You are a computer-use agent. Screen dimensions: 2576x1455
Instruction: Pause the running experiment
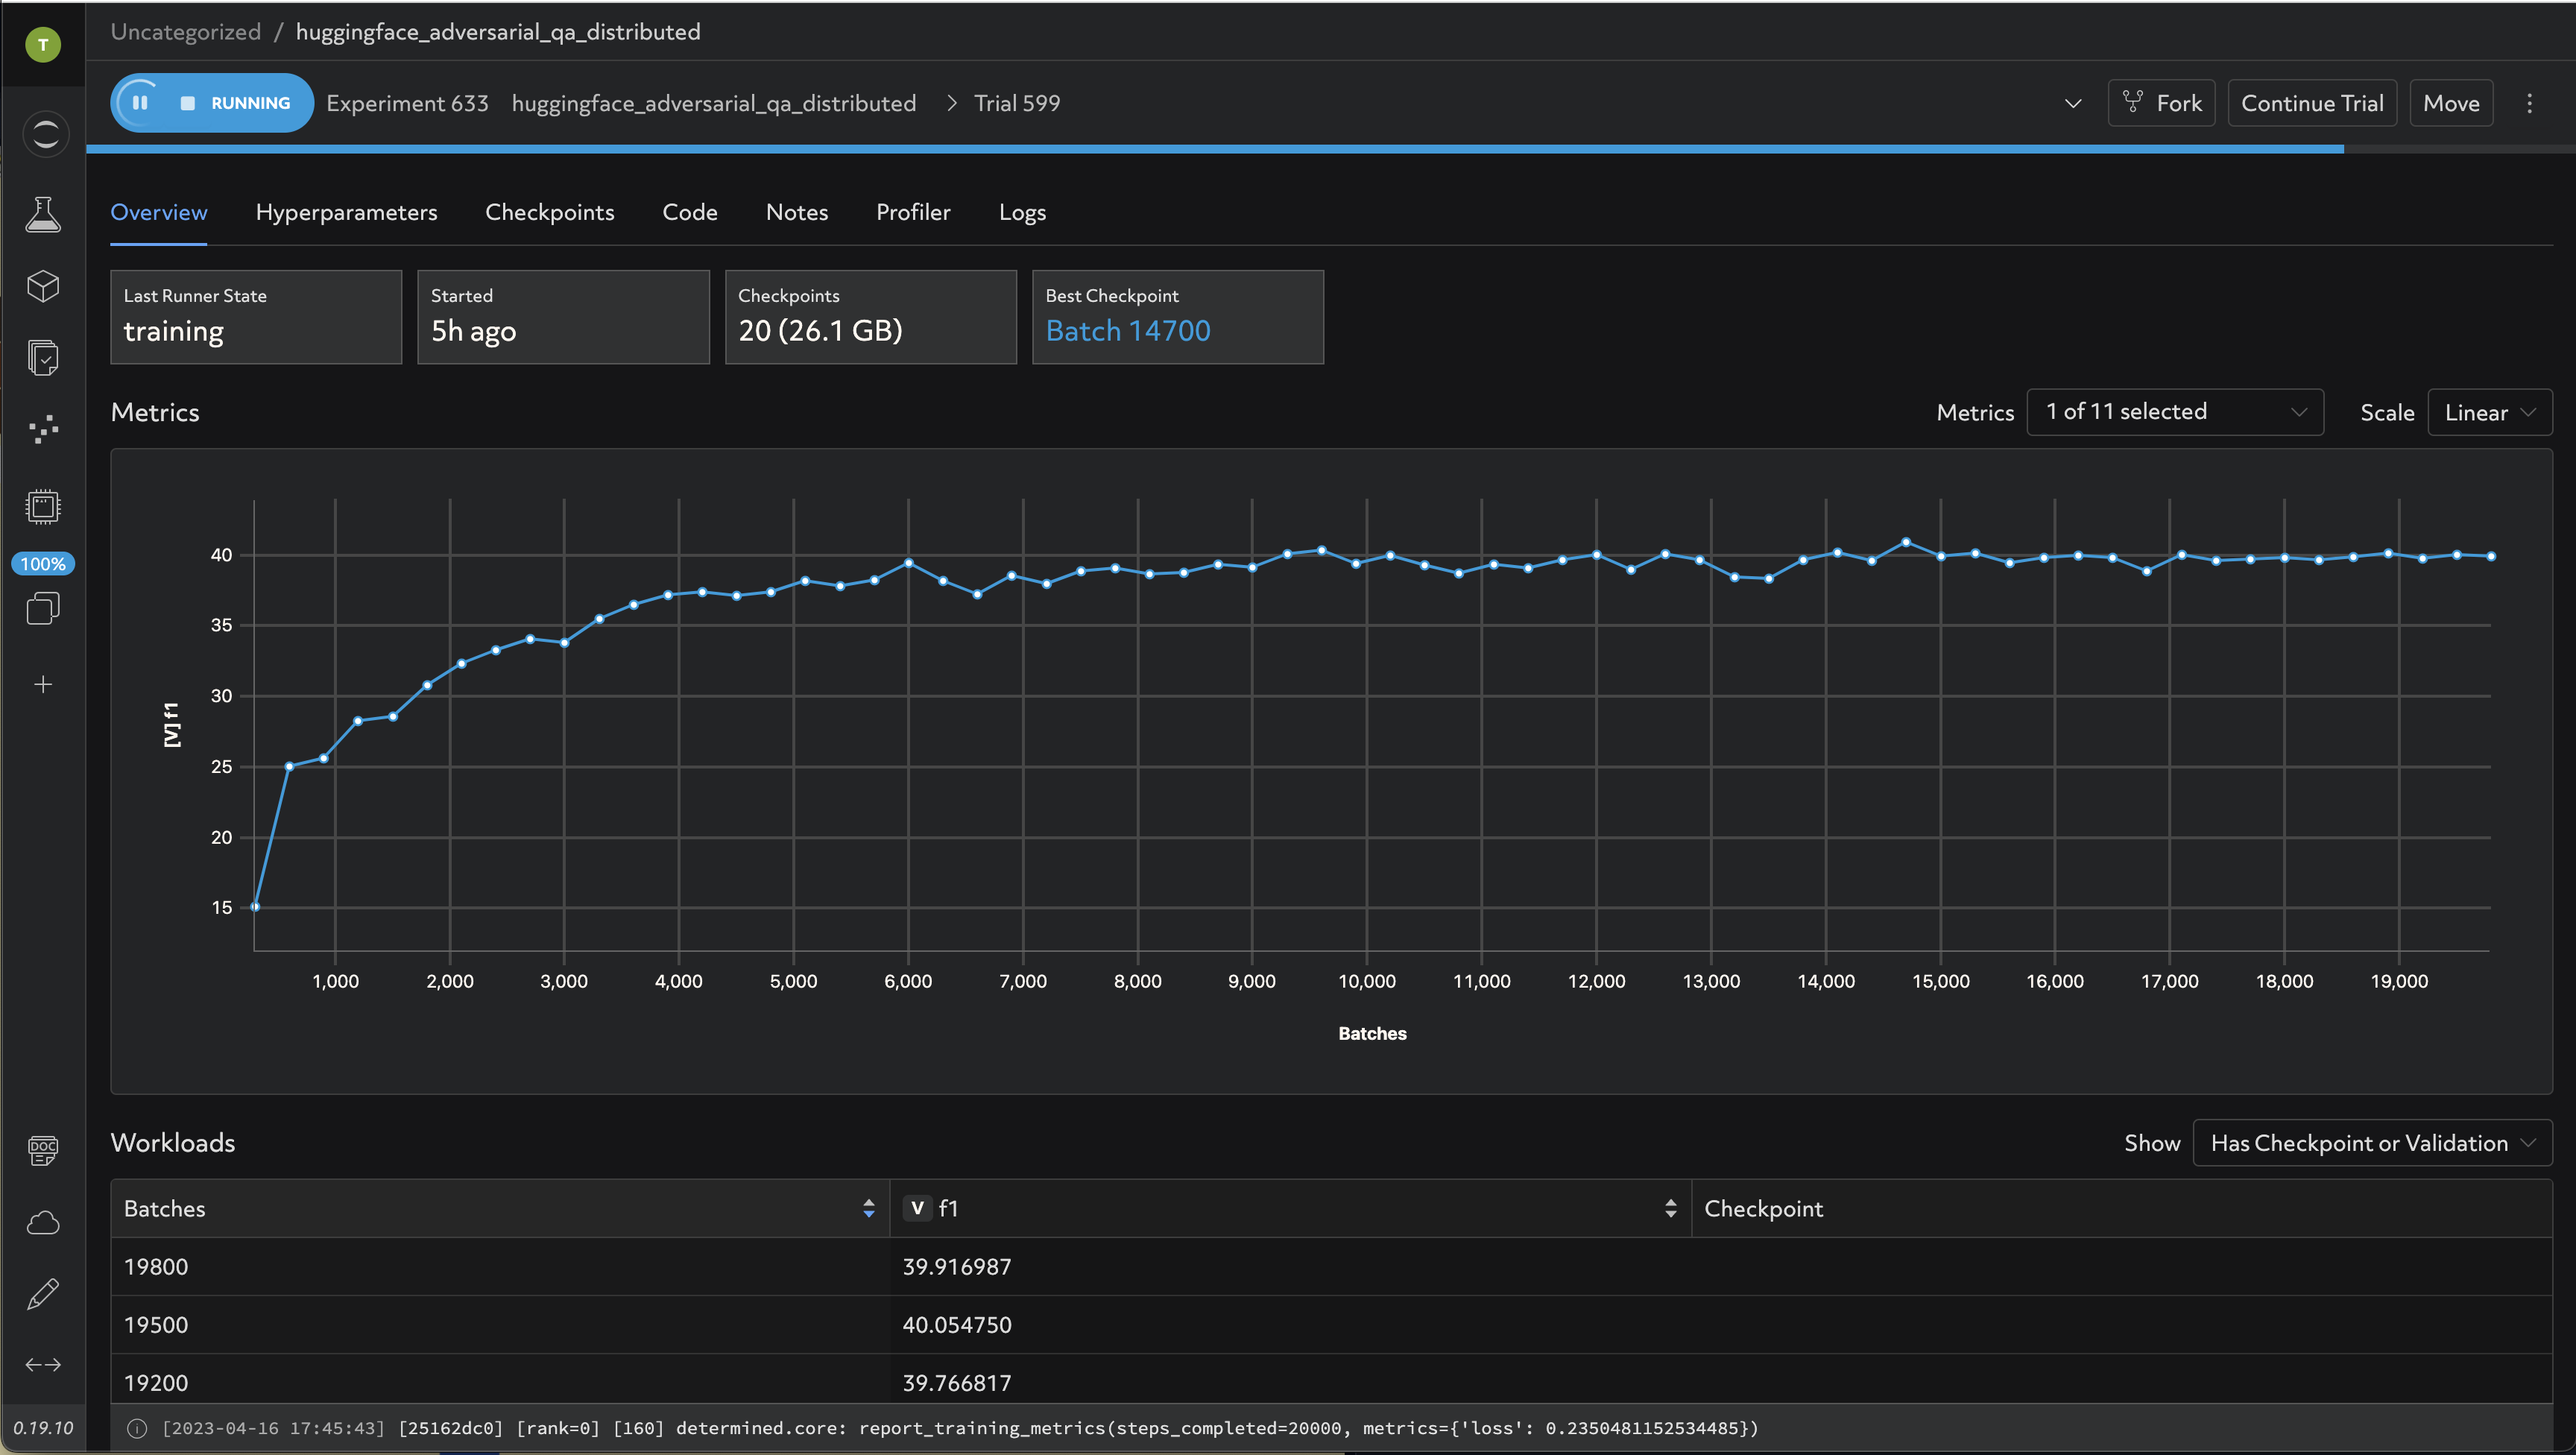click(x=140, y=103)
